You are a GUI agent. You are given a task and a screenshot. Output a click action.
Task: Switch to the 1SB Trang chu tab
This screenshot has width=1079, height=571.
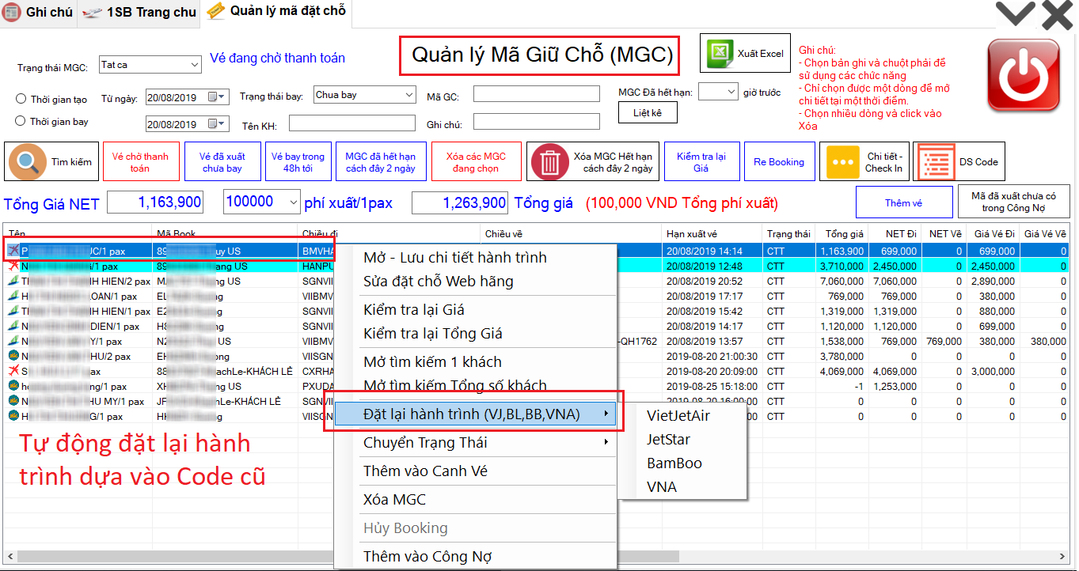(x=139, y=13)
